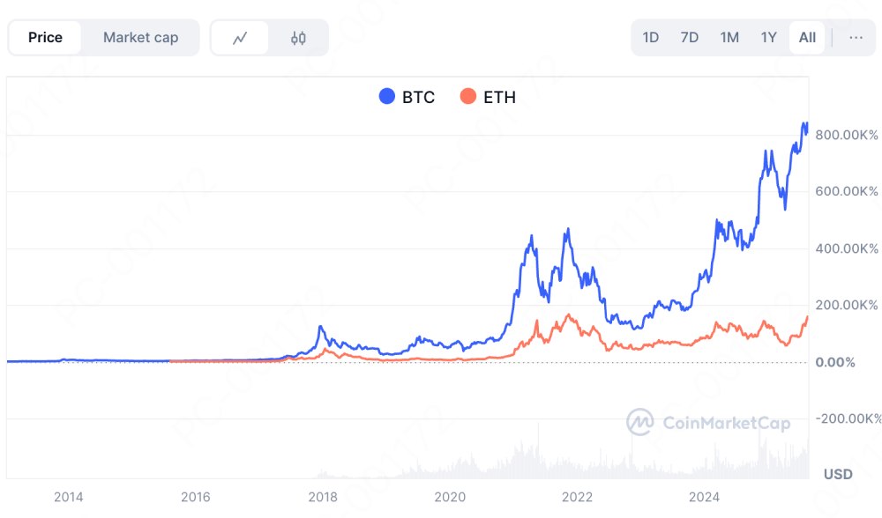Toggle the ETH series legend dot

point(468,97)
